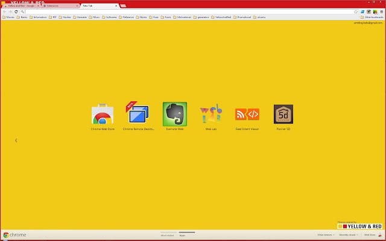This screenshot has width=386, height=241.
Task: Open the Chrome hamburger menu
Action: (x=382, y=11)
